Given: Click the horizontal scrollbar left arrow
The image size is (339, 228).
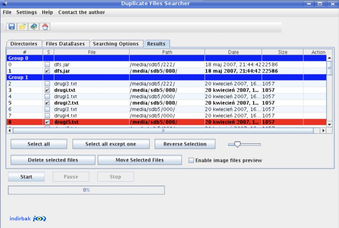Looking at the screenshot, I should click(x=10, y=131).
